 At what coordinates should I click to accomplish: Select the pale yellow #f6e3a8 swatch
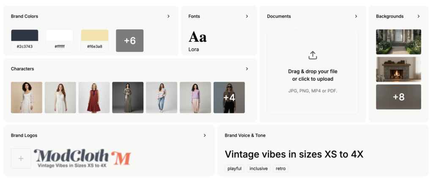pyautogui.click(x=95, y=41)
